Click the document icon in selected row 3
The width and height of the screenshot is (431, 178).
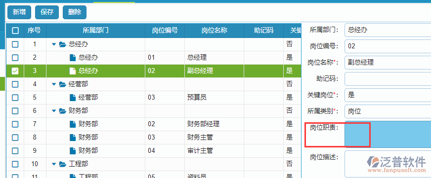72,71
